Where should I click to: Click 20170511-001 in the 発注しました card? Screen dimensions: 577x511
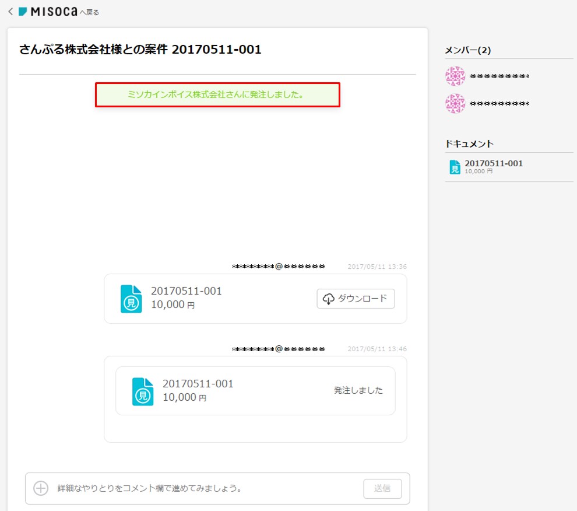click(198, 384)
